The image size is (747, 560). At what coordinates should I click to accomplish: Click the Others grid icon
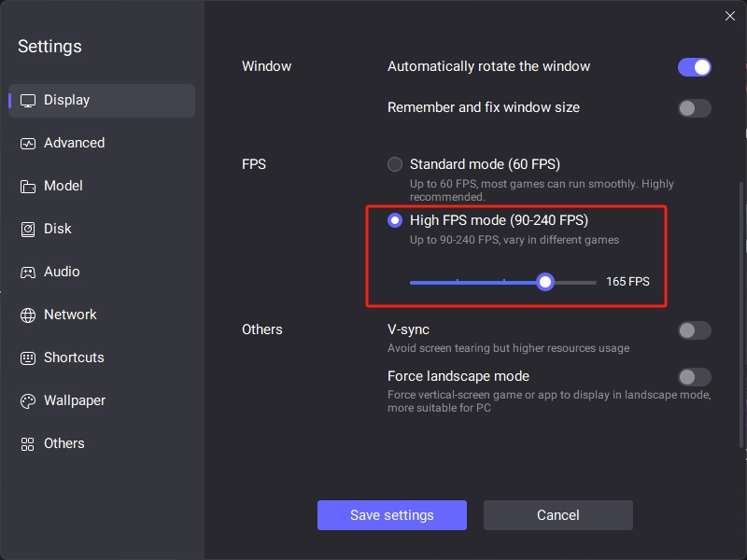[28, 444]
